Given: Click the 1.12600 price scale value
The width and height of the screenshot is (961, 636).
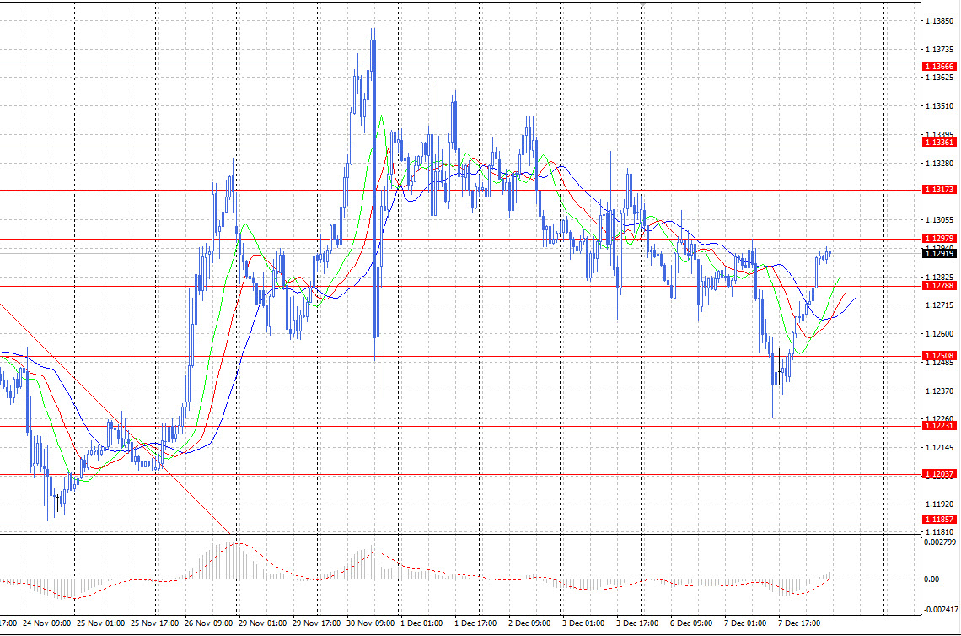Looking at the screenshot, I should (x=939, y=334).
